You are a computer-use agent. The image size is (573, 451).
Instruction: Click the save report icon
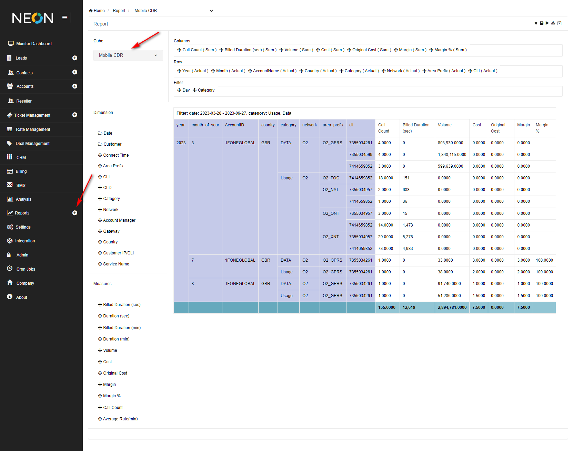(542, 23)
